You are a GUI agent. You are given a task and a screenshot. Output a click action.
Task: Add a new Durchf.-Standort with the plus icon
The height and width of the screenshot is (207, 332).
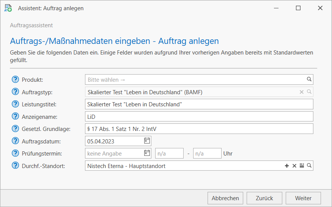[287, 166]
